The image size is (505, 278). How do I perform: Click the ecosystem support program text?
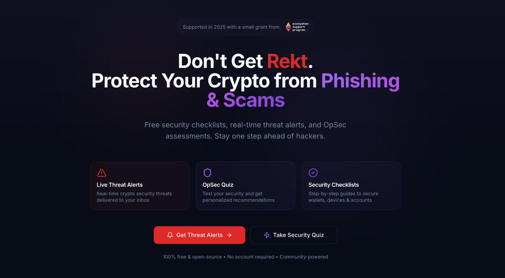(x=300, y=27)
